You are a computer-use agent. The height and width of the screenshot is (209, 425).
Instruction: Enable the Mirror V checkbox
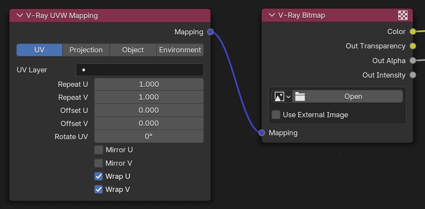(x=99, y=163)
